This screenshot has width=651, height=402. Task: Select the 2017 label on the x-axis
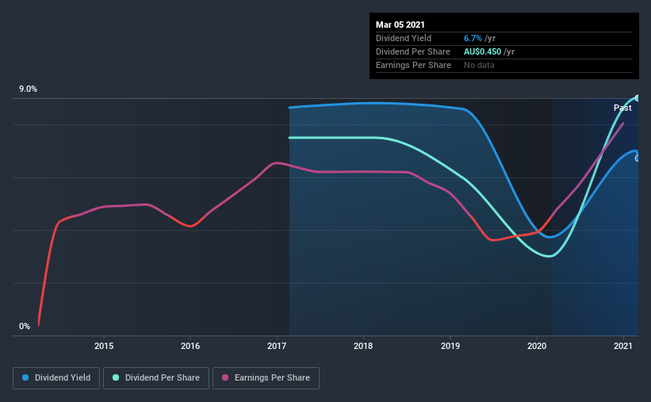(277, 346)
